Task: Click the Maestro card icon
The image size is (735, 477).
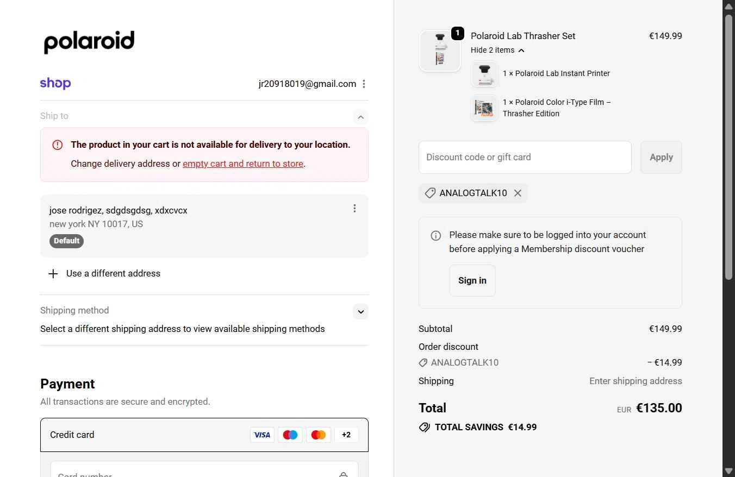Action: [290, 435]
